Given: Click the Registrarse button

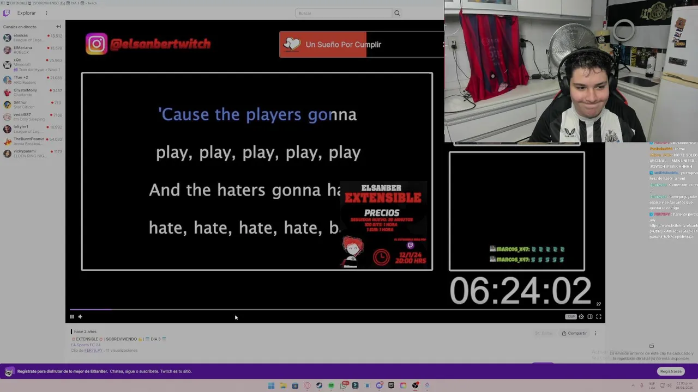Looking at the screenshot, I should (671, 371).
